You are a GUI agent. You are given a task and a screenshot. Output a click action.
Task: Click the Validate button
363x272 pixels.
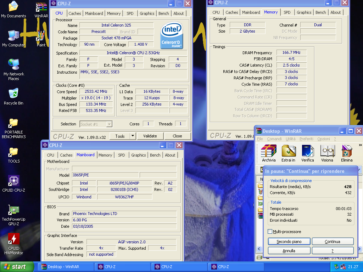click(150, 136)
